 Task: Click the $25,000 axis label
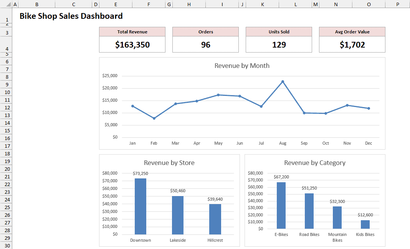coord(110,76)
